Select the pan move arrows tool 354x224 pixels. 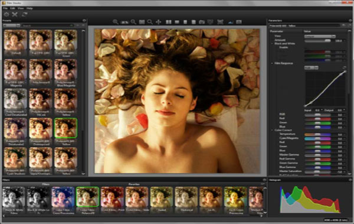point(159,22)
